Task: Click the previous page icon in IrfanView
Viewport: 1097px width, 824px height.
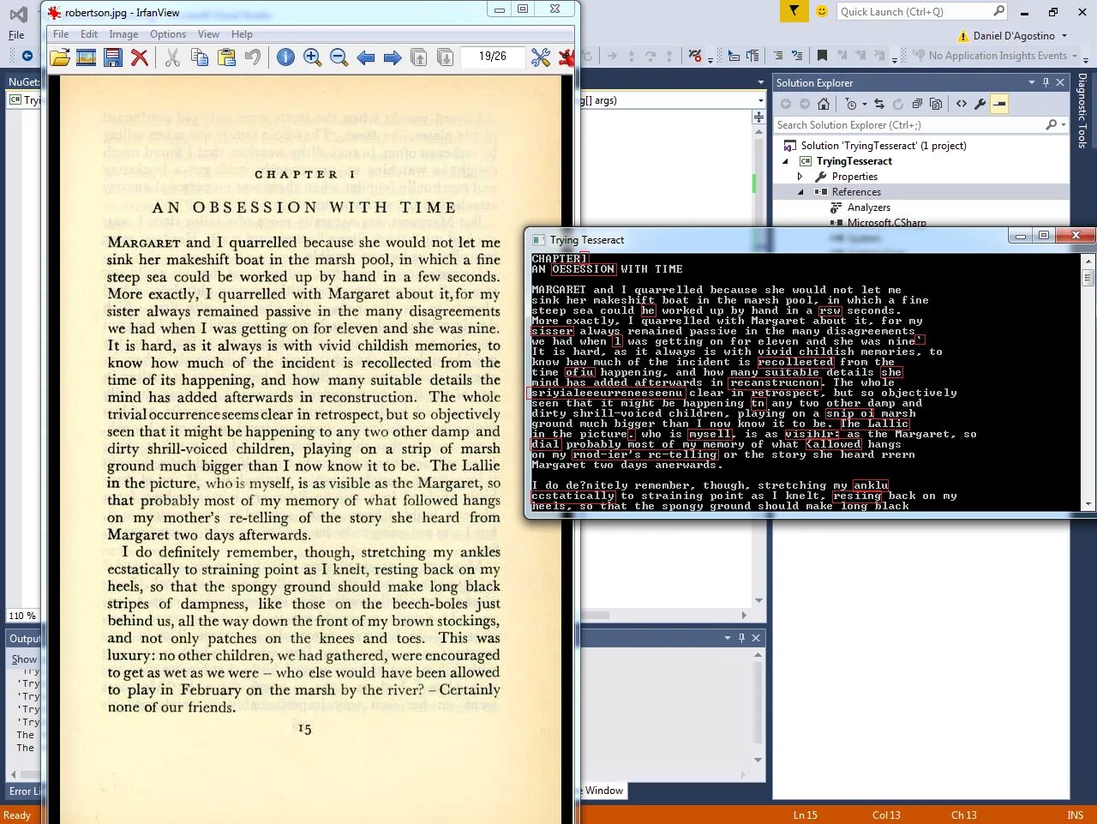Action: pyautogui.click(x=419, y=57)
